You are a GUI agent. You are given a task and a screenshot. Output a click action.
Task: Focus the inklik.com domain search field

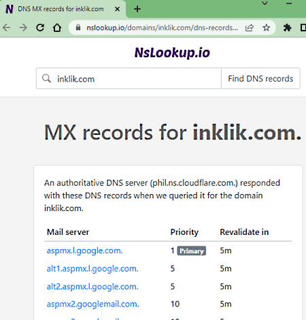pyautogui.click(x=129, y=78)
